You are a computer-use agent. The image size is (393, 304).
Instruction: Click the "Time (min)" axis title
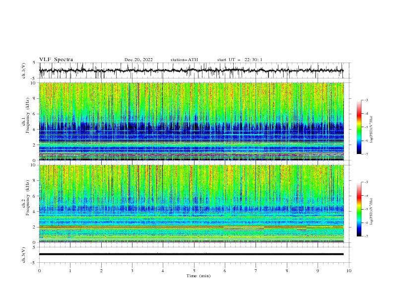click(198, 276)
